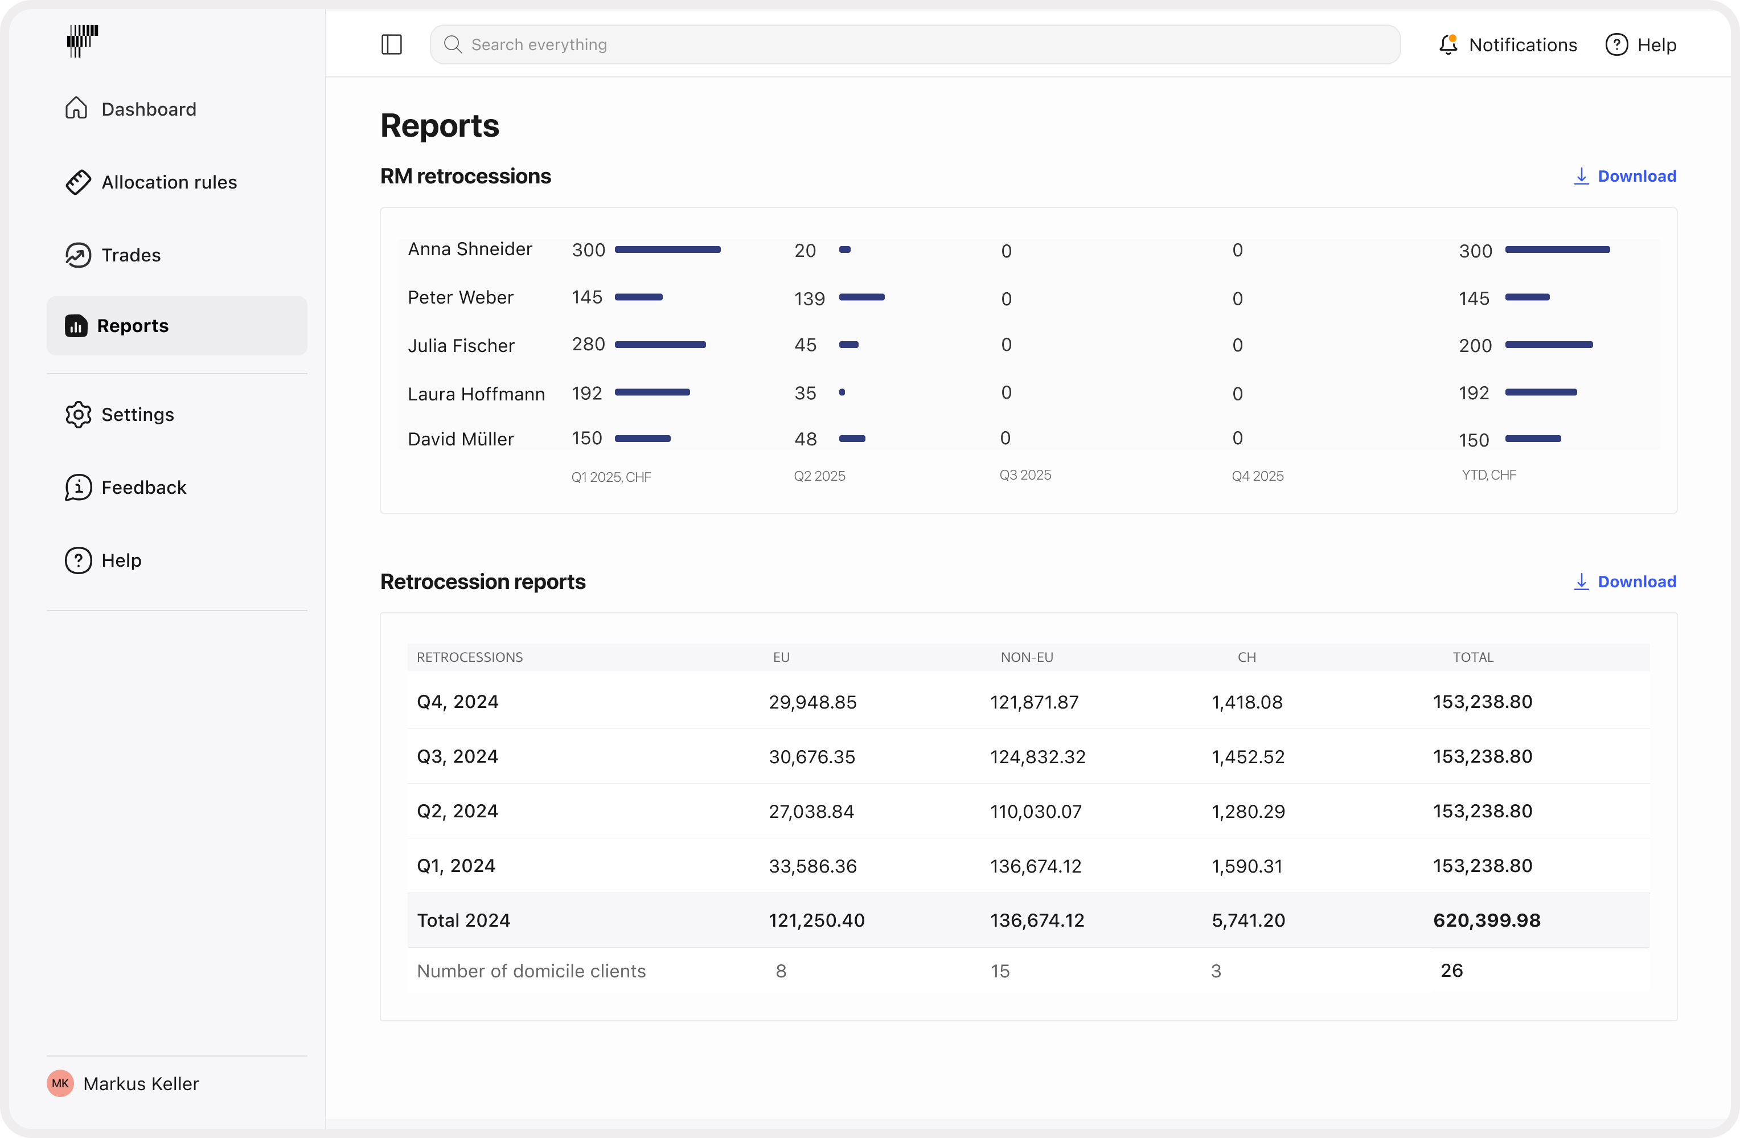The height and width of the screenshot is (1138, 1740).
Task: Open Settings using the gear icon
Action: pyautogui.click(x=78, y=414)
